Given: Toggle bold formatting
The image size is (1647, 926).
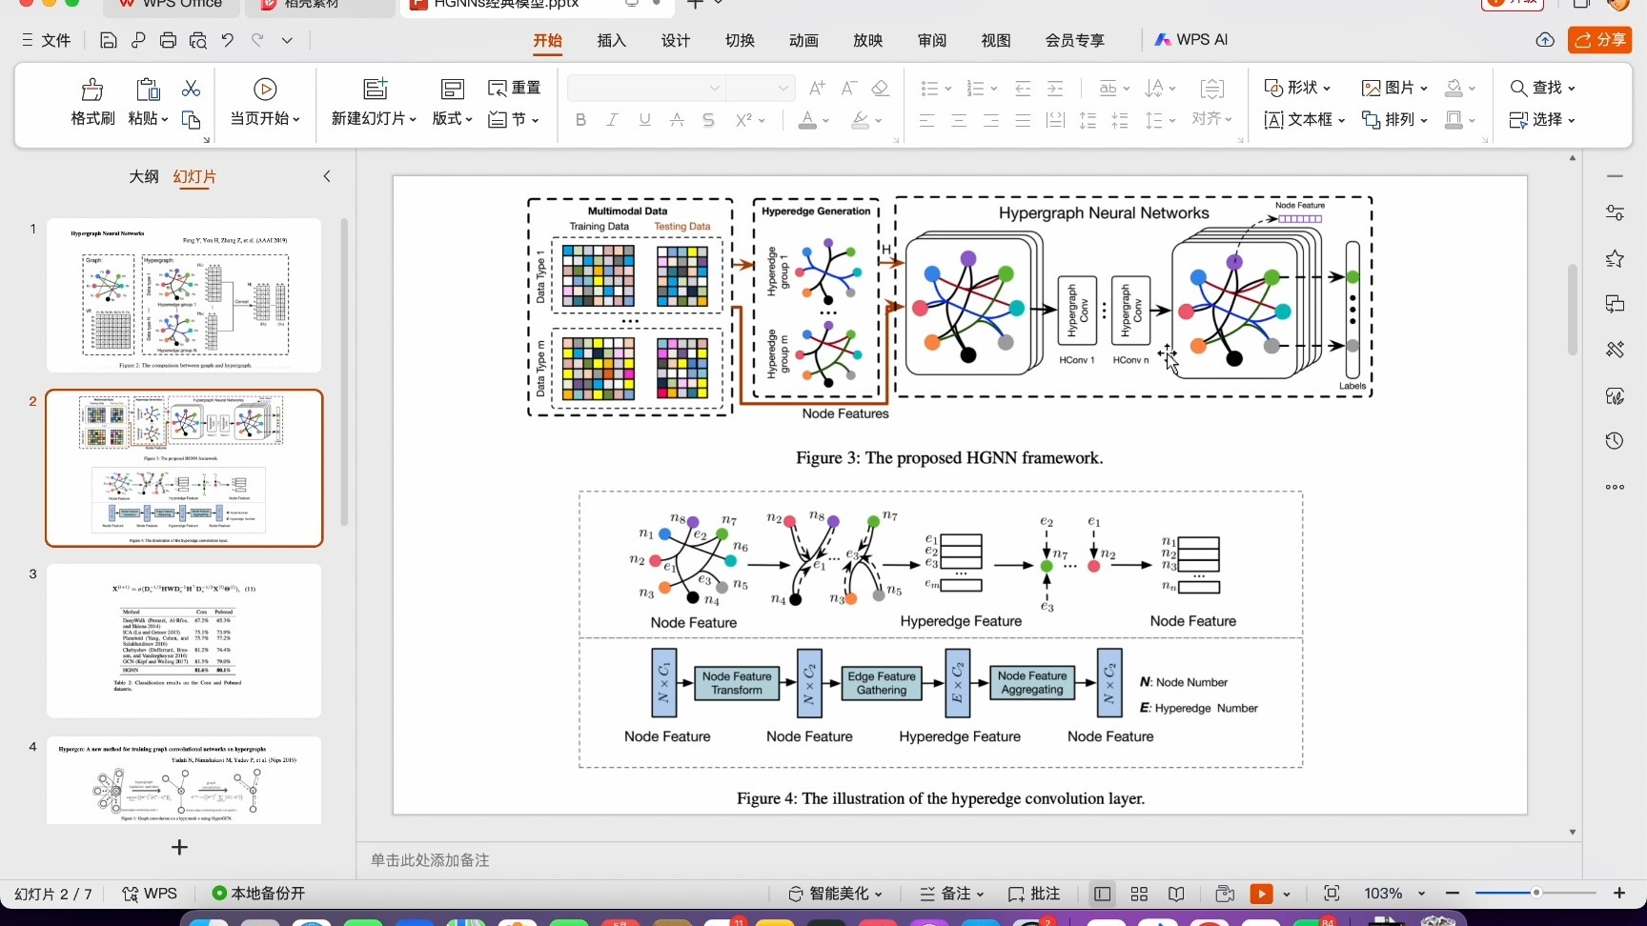Looking at the screenshot, I should click(x=580, y=120).
